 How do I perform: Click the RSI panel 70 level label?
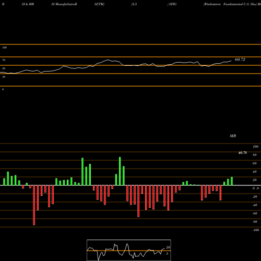[4, 60]
